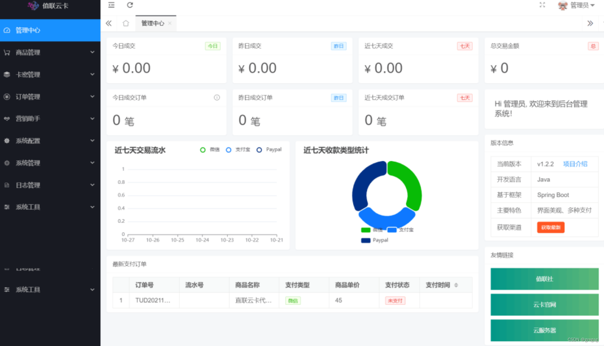Open the 订单管理 sidebar menu

50,97
